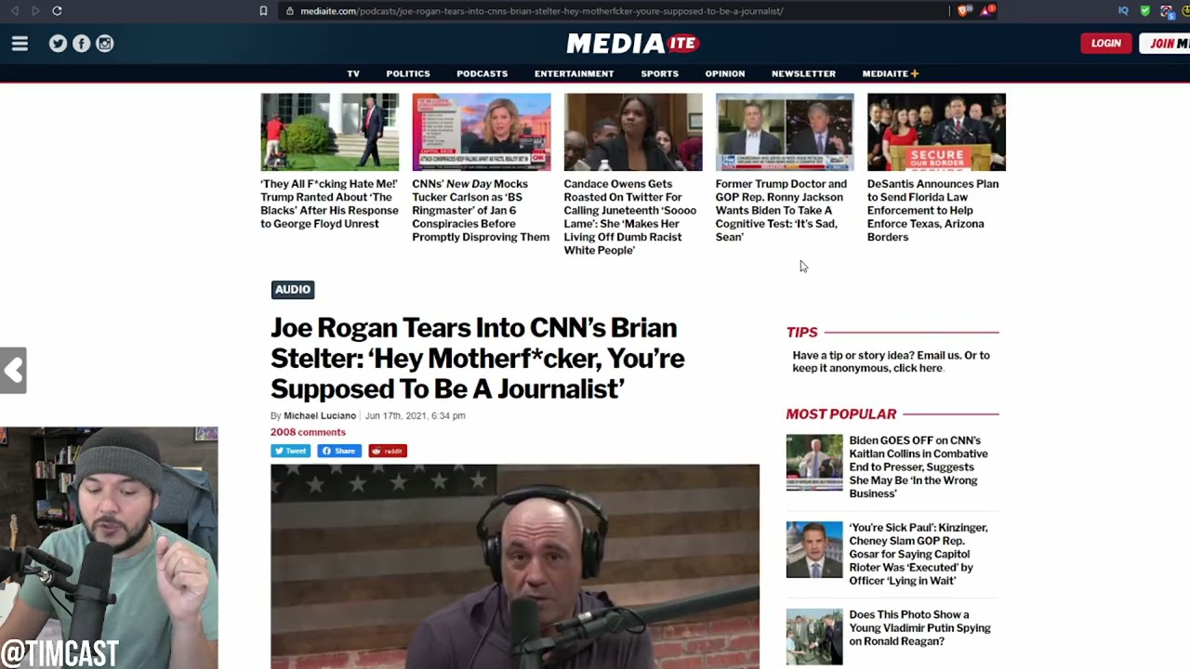The width and height of the screenshot is (1190, 669).
Task: Click the Kinzinger thumbnail in Most Popular
Action: tap(814, 550)
